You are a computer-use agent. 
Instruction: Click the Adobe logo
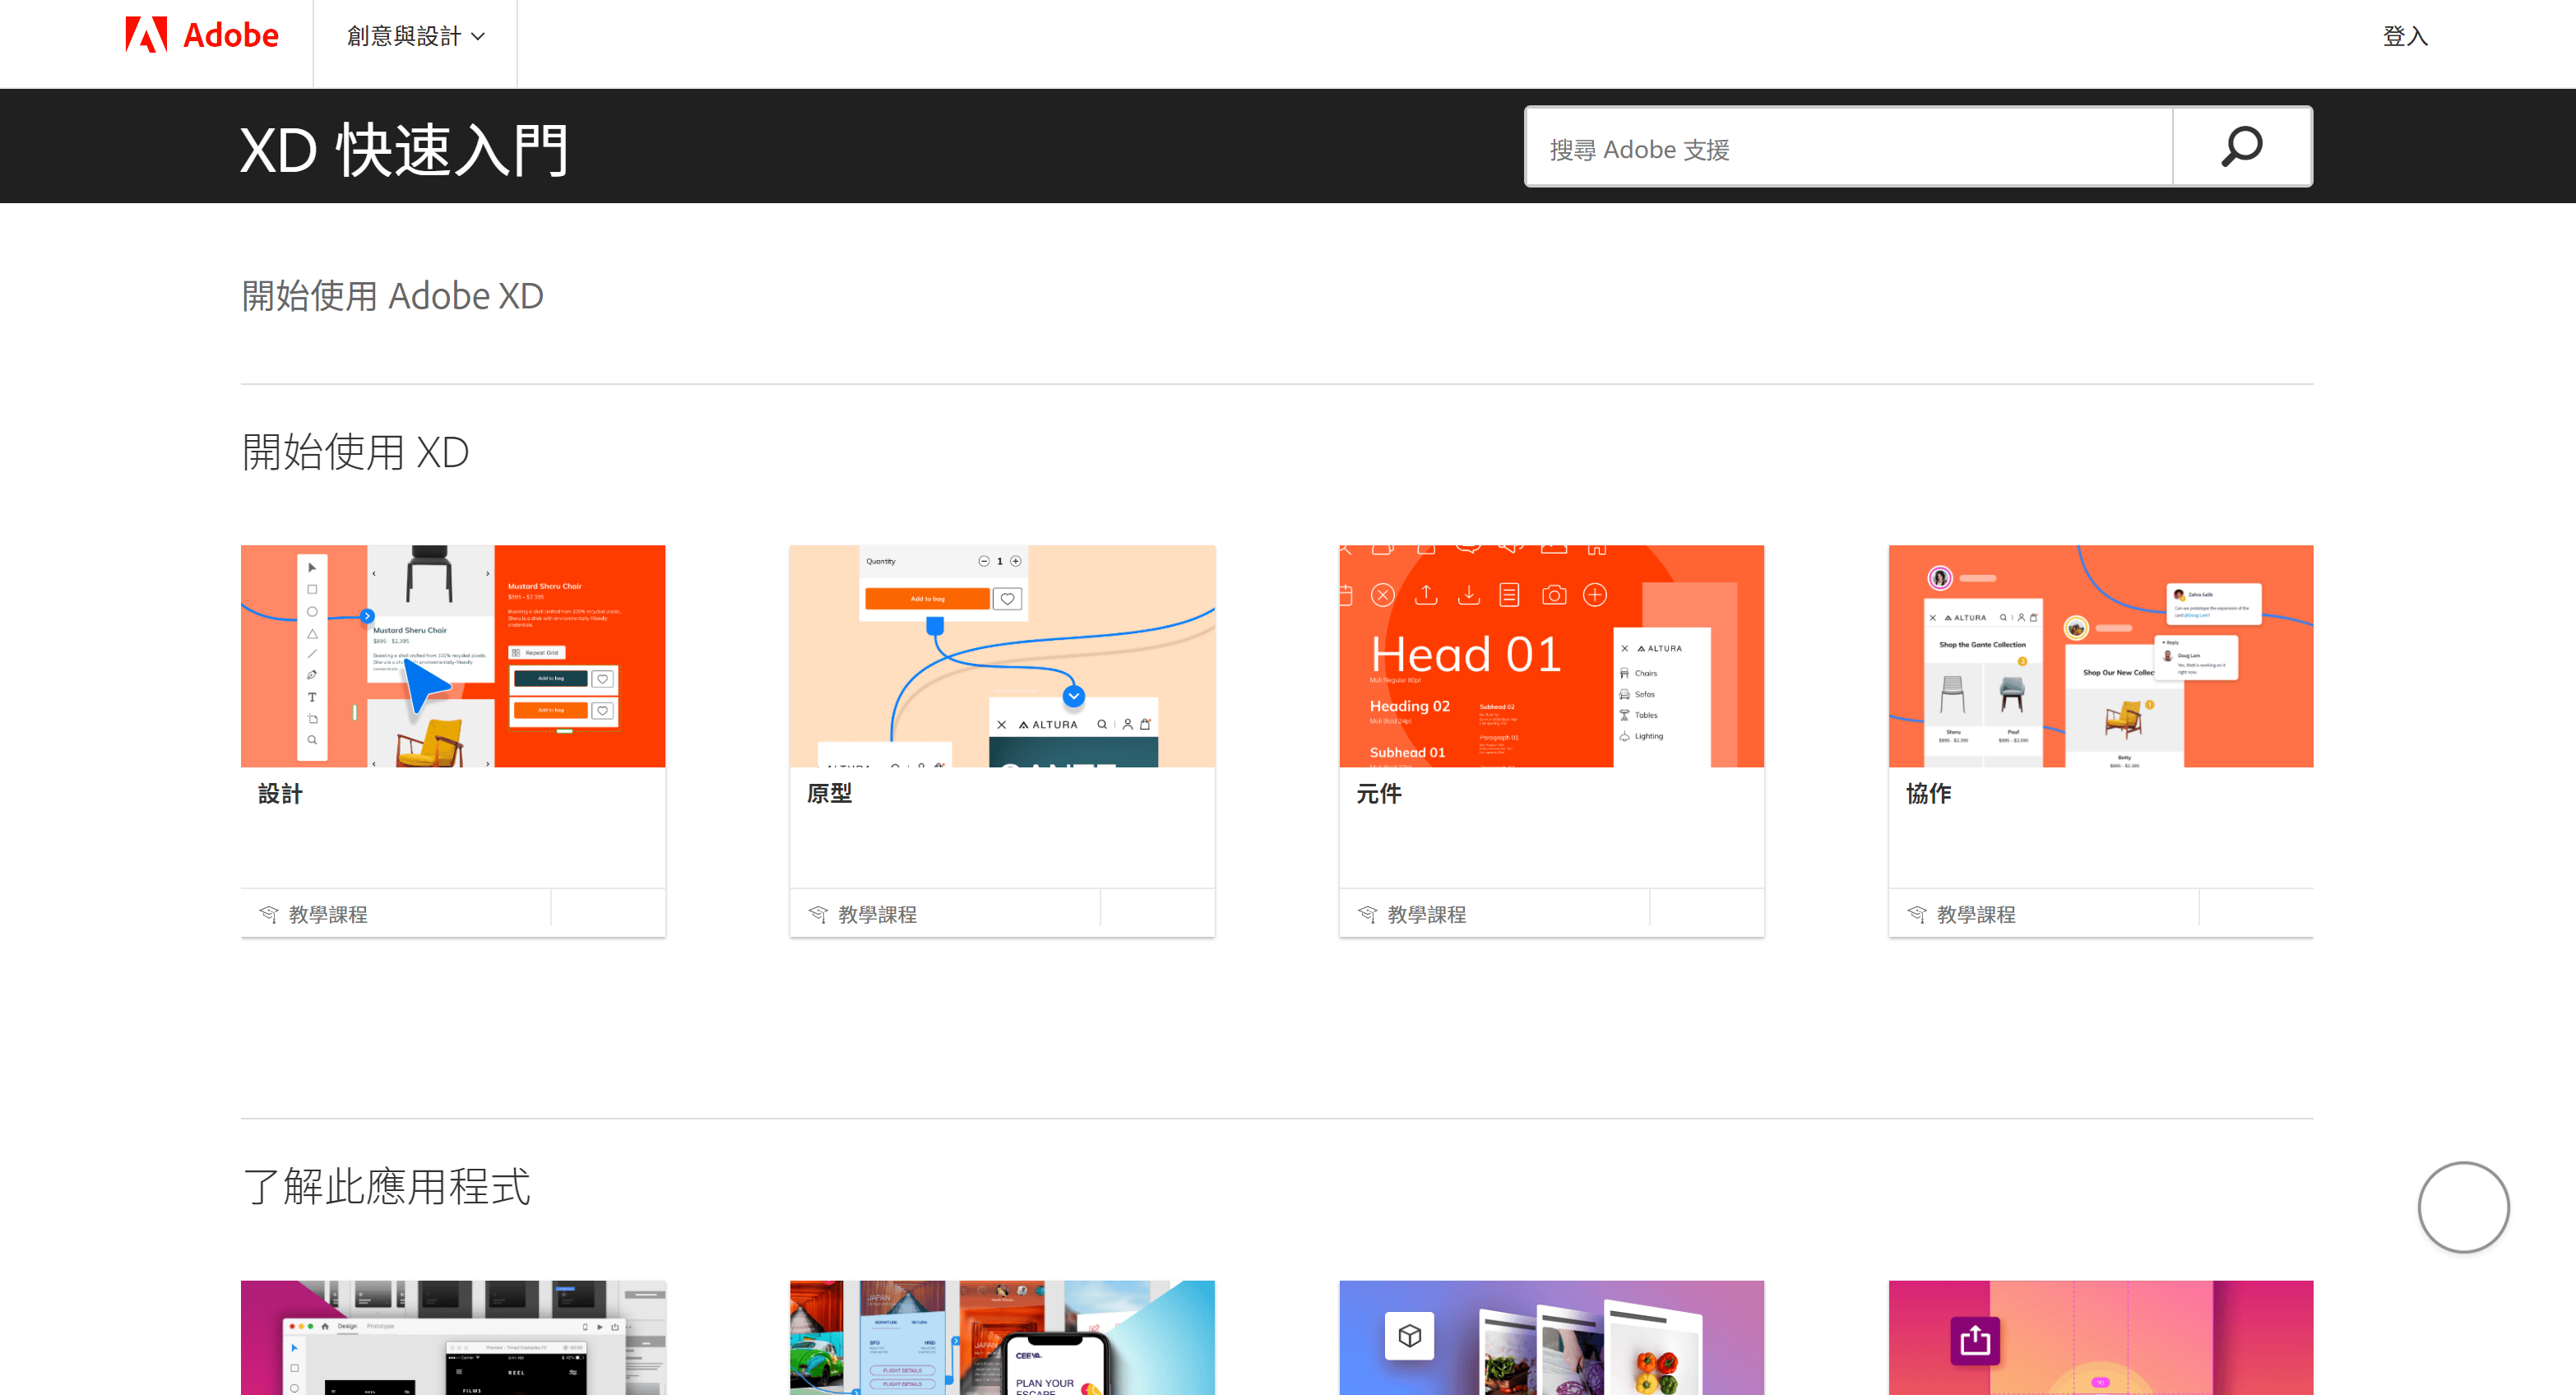point(202,36)
